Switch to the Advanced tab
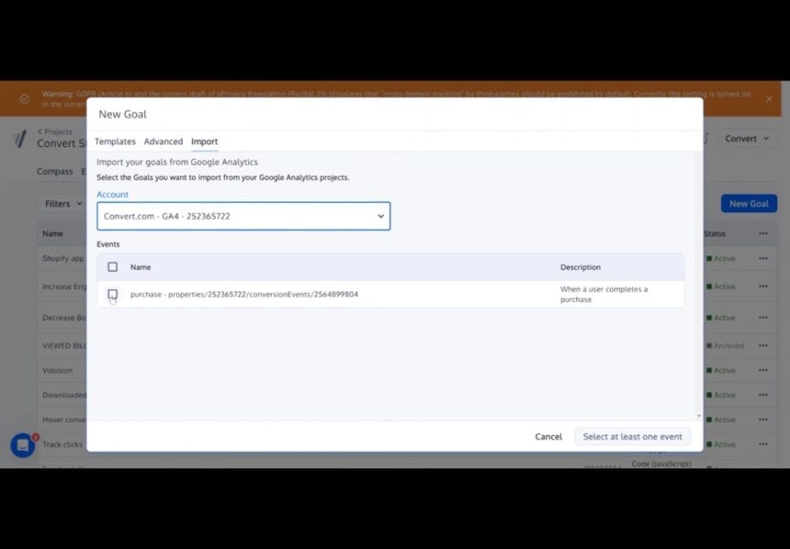The width and height of the screenshot is (790, 549). tap(163, 142)
